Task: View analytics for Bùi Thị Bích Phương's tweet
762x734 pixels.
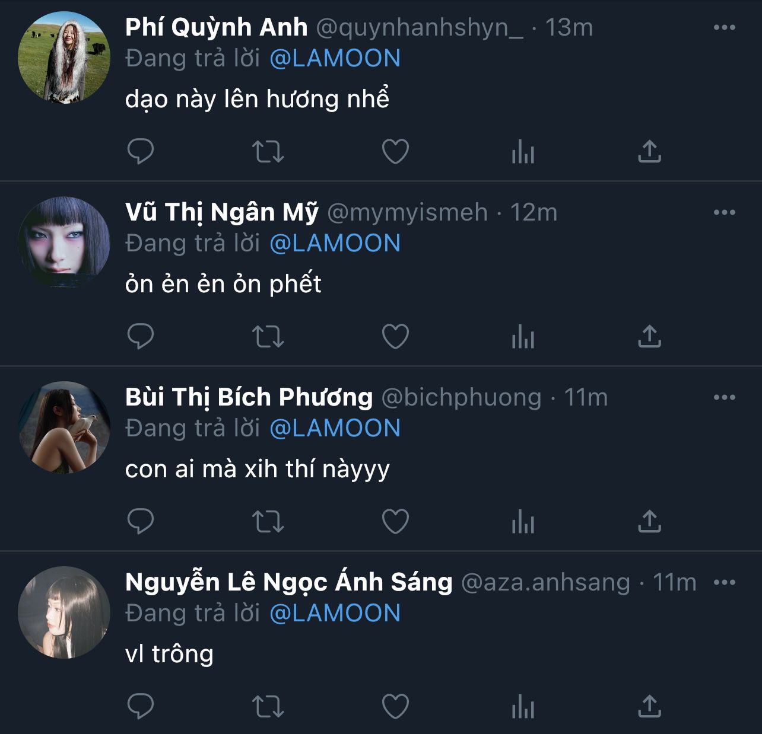Action: coord(523,522)
